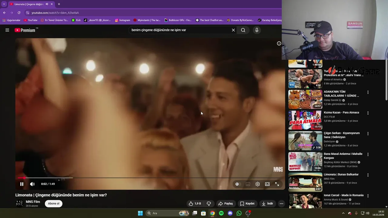Open WhatsApp from the taskbar

click(239, 213)
